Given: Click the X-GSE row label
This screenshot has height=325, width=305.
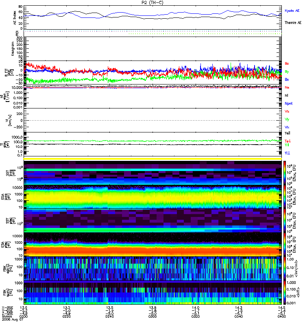Looking at the screenshot, I should 7,308.
